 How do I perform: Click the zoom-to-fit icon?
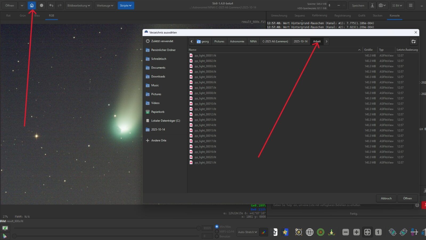tap(367, 232)
